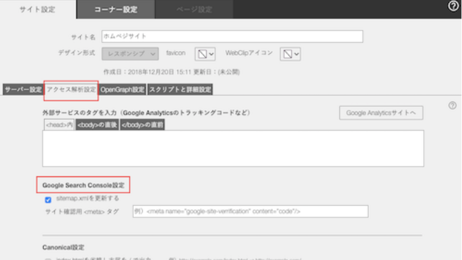This screenshot has height=260, width=462.
Task: Click the Google Analyticsサイトへ button
Action: point(381,113)
